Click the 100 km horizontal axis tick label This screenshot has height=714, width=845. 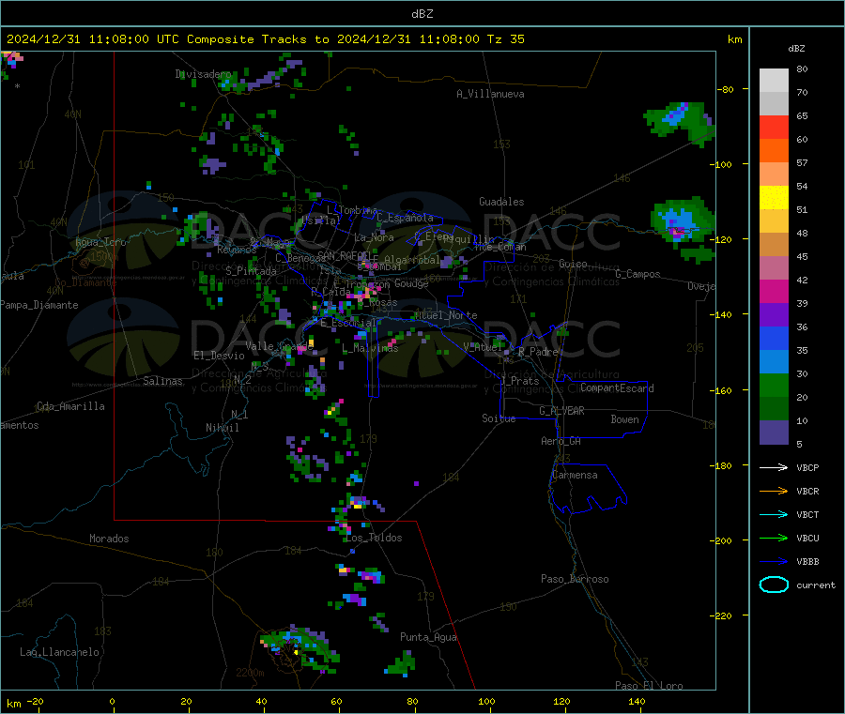click(486, 701)
